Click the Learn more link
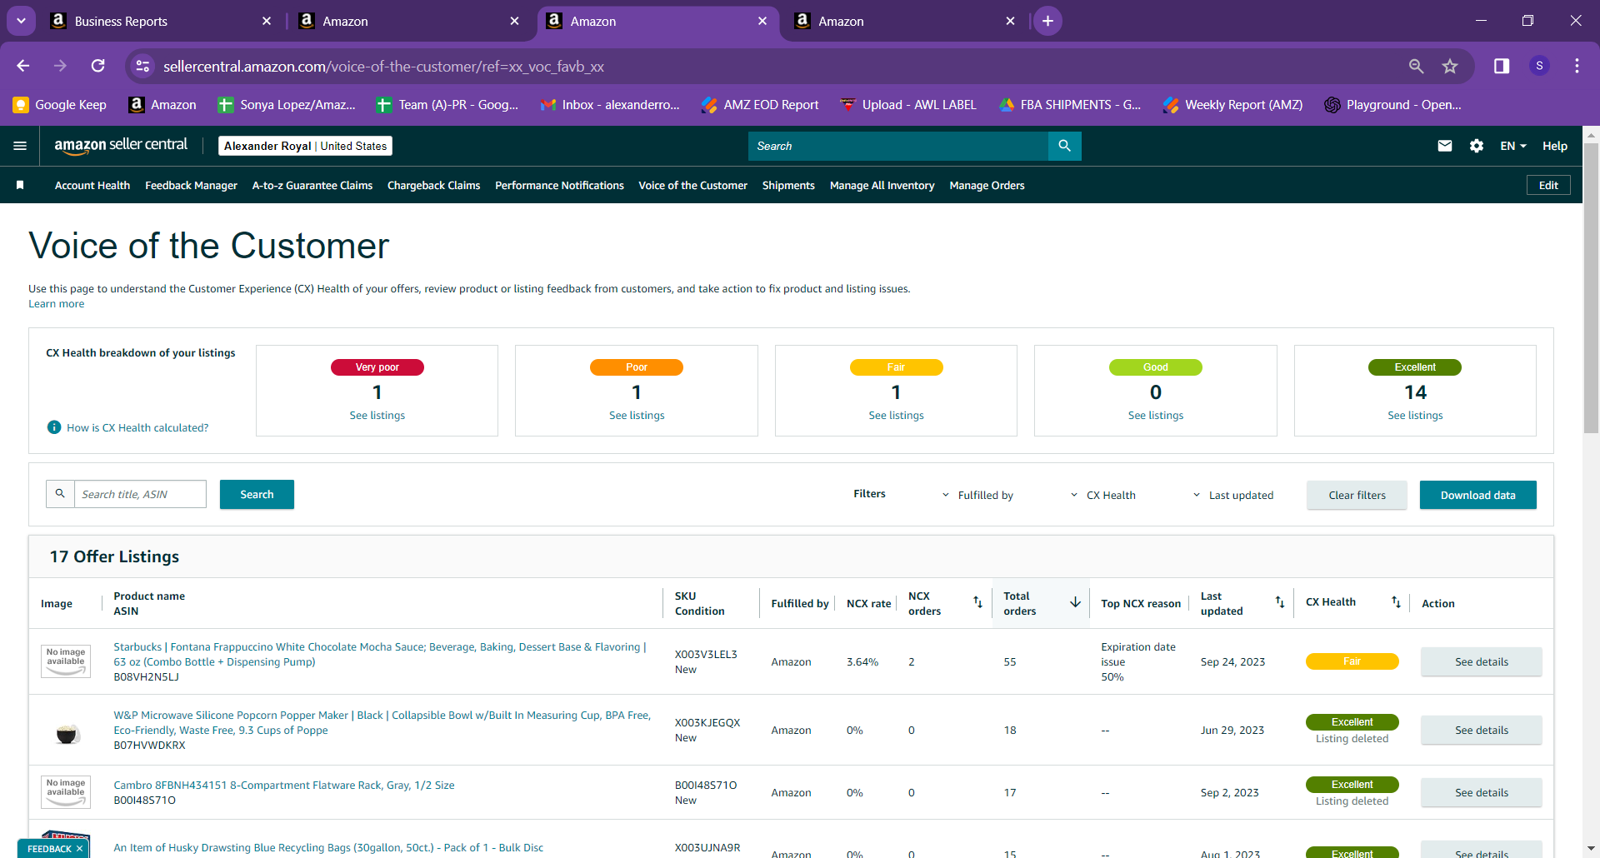This screenshot has width=1600, height=858. tap(56, 304)
